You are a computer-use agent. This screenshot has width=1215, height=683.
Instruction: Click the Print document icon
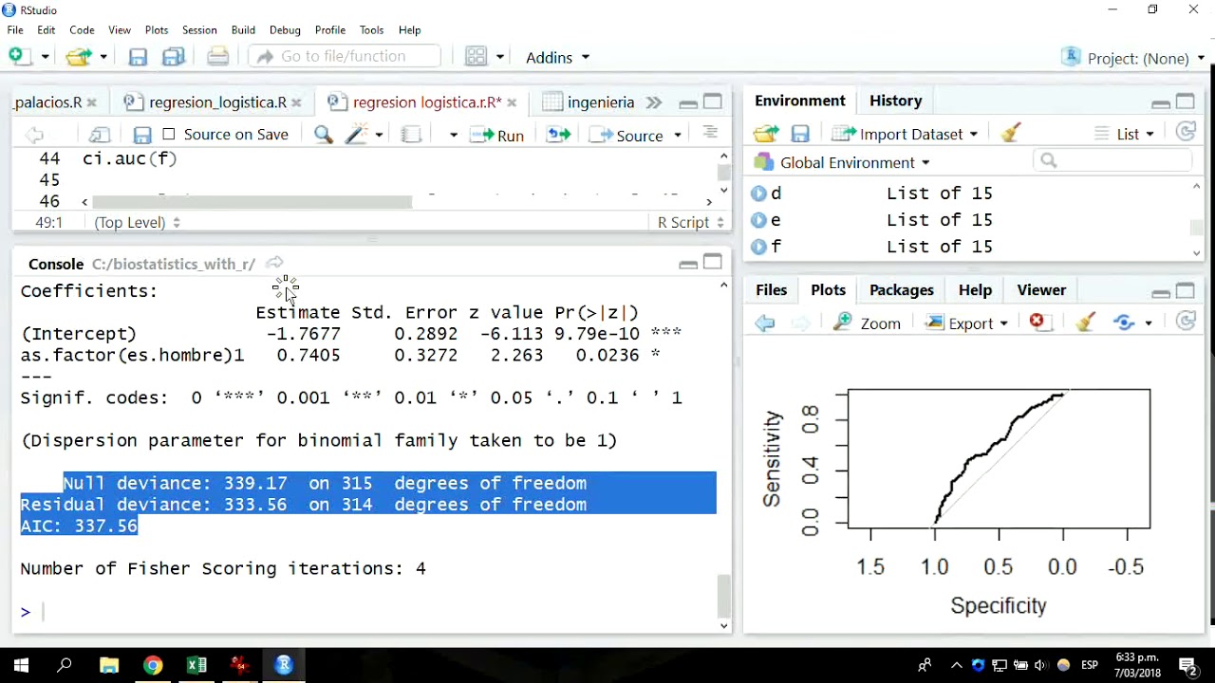coord(217,57)
